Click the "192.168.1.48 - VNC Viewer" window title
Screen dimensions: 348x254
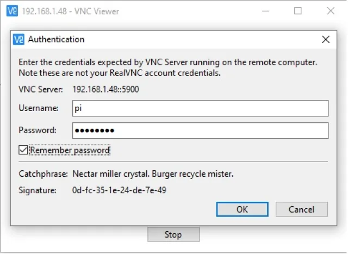click(x=70, y=11)
